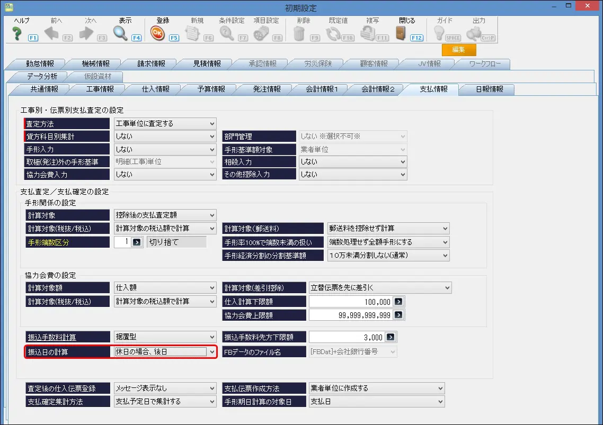Click the F5 key badge
The image size is (603, 425).
tap(174, 38)
